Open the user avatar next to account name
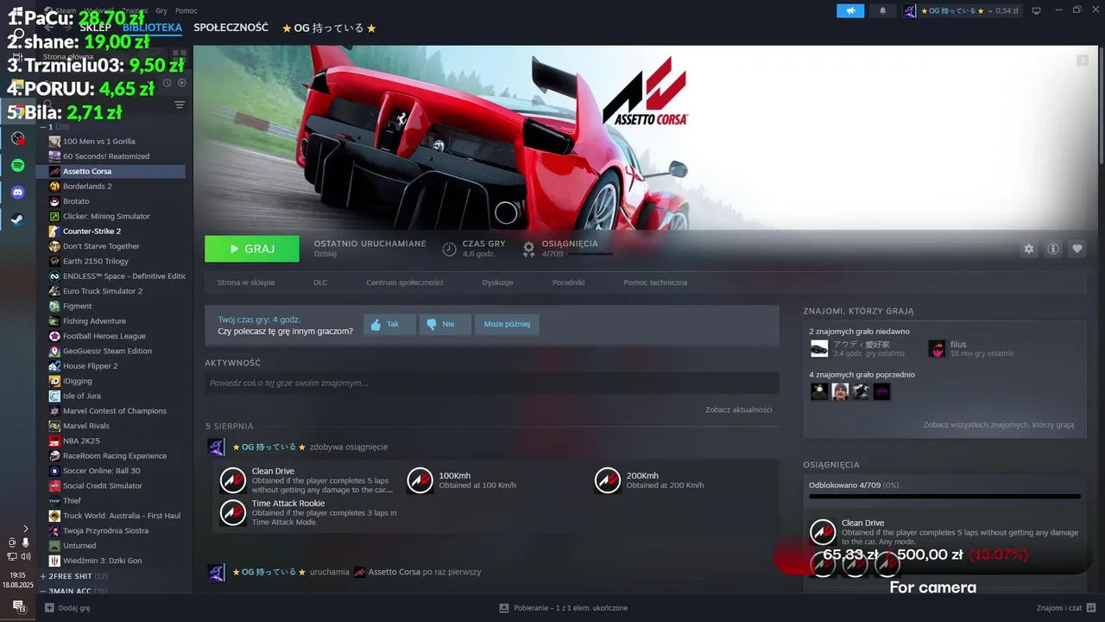The width and height of the screenshot is (1105, 622). (x=910, y=10)
